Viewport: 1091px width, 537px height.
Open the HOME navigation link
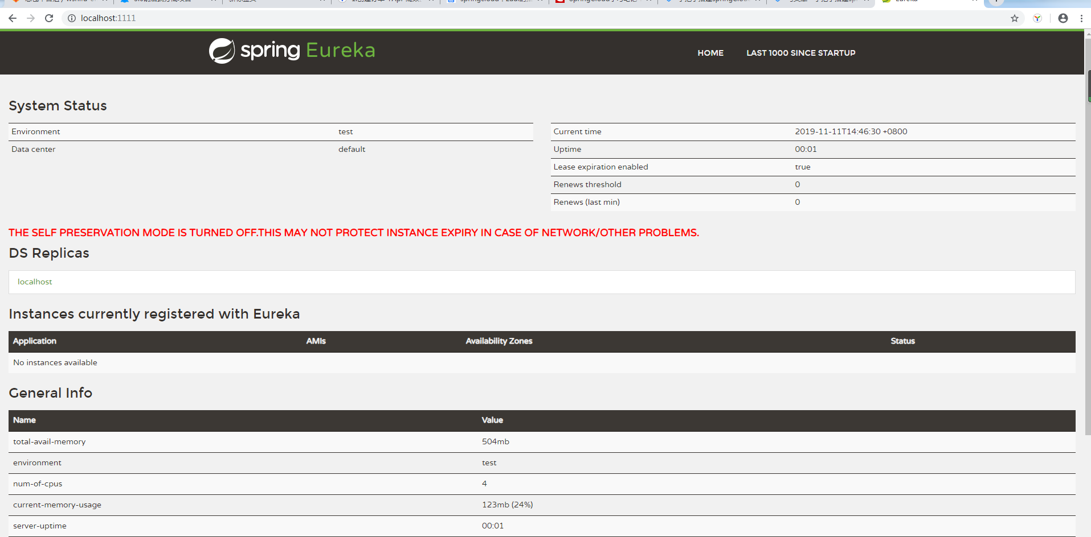pos(710,53)
